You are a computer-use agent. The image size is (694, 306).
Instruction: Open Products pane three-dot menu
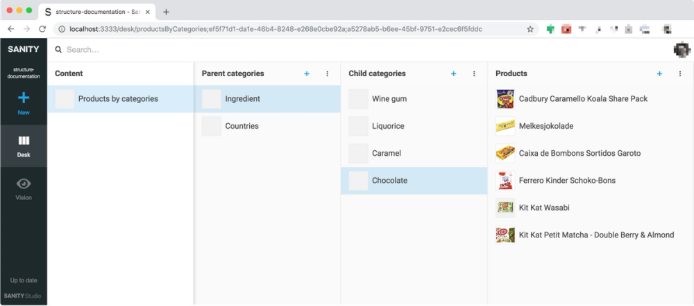tap(680, 74)
